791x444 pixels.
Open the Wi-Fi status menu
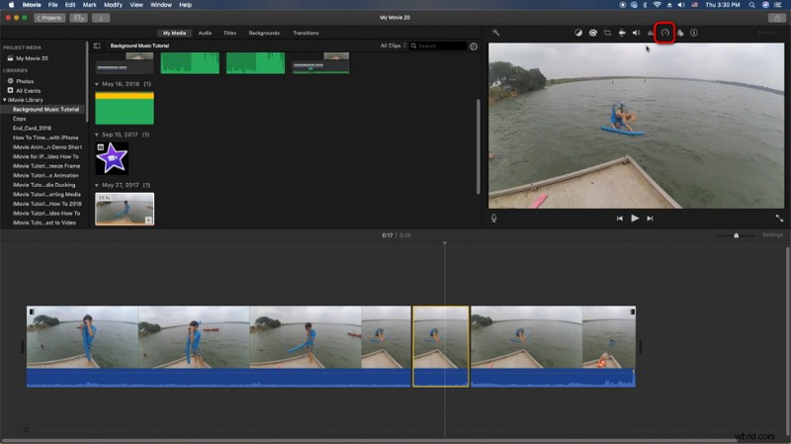[x=657, y=5]
